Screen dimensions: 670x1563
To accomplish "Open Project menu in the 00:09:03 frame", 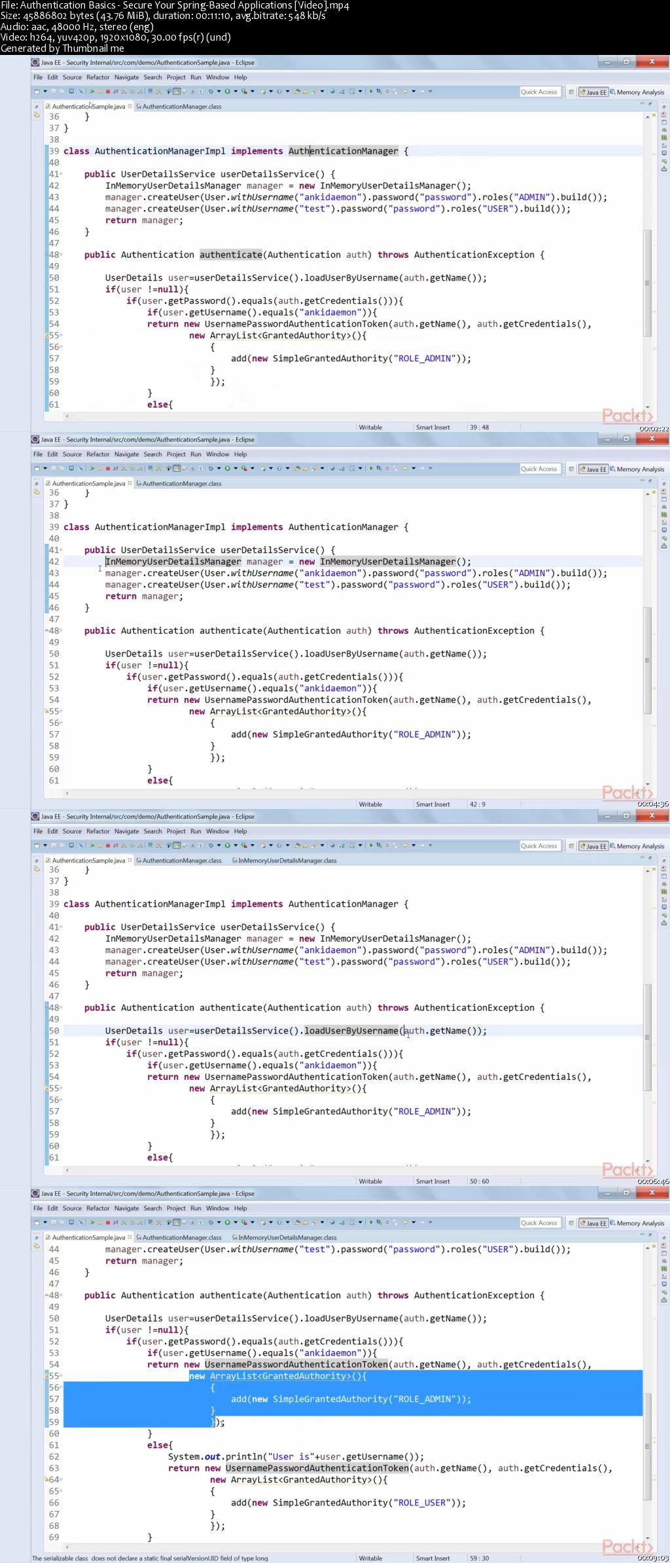I will click(x=176, y=1208).
